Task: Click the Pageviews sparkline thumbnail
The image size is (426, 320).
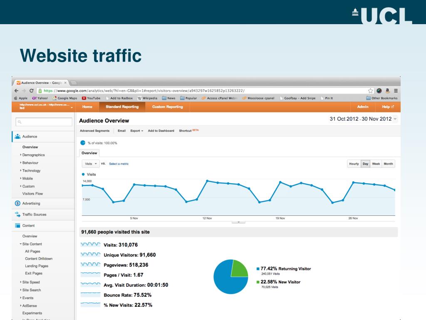Action: [90, 265]
